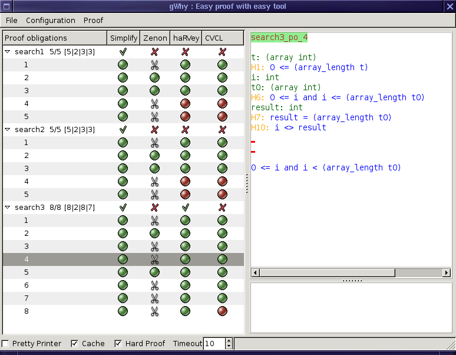Disable the Hard Proof checkbox
456x355 pixels.
pos(118,344)
